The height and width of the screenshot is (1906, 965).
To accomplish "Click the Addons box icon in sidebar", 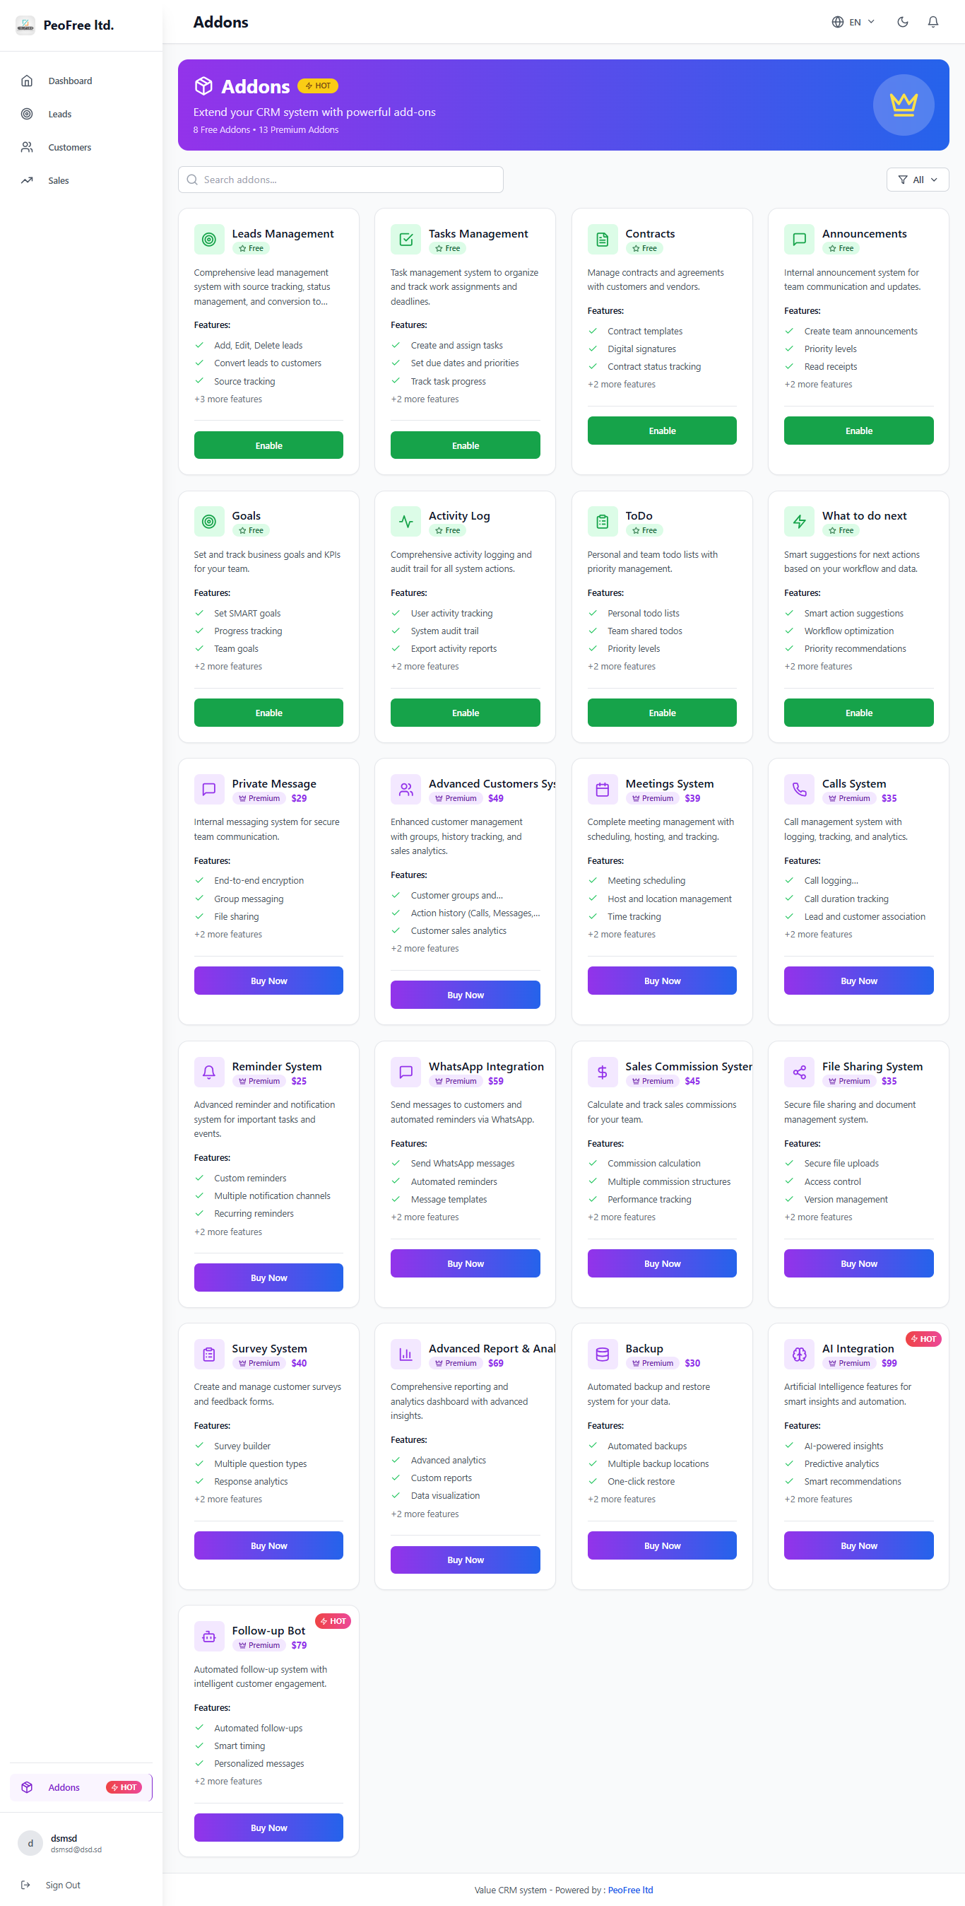I will point(27,1787).
